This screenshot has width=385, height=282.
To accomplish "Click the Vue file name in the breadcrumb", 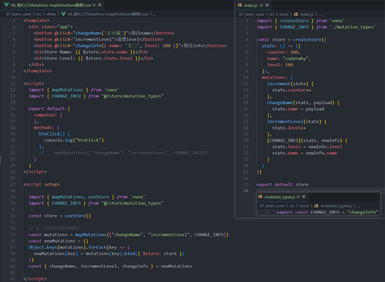I will (x=108, y=14).
